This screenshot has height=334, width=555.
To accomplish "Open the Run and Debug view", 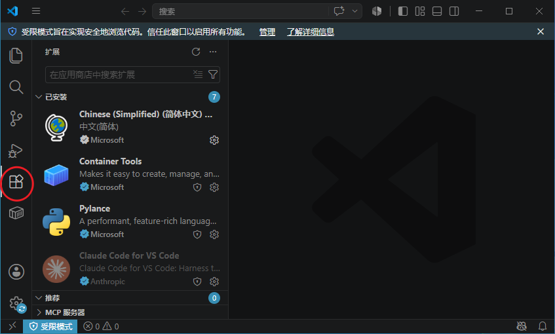I will 16,151.
